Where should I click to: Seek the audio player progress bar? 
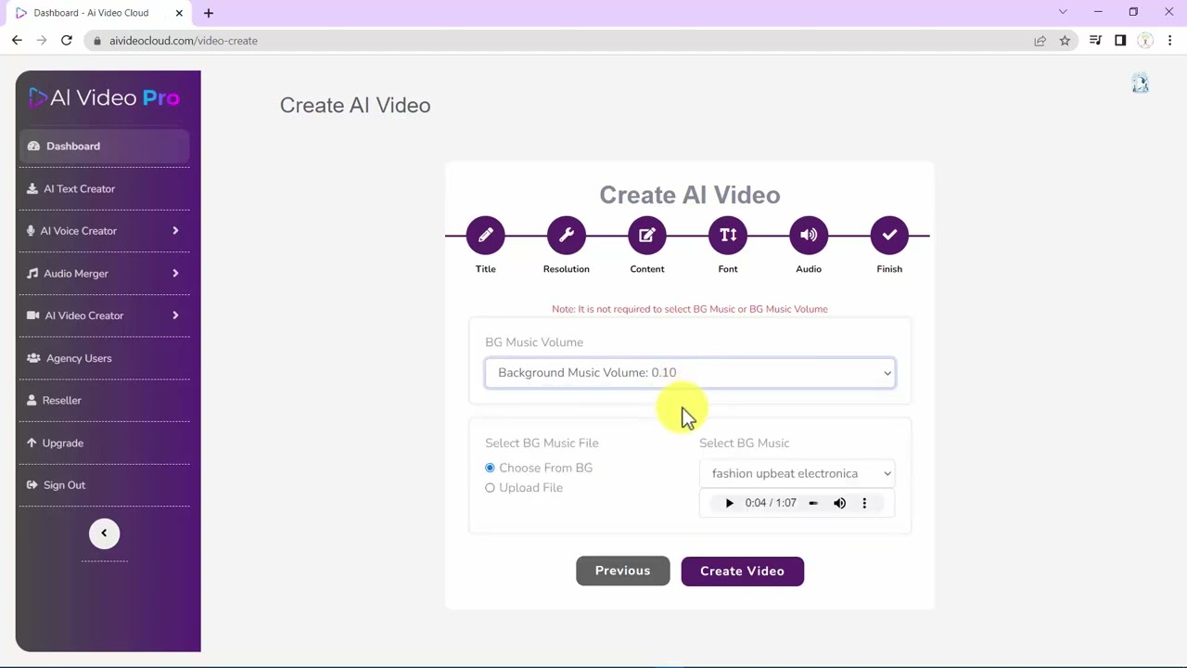(813, 503)
